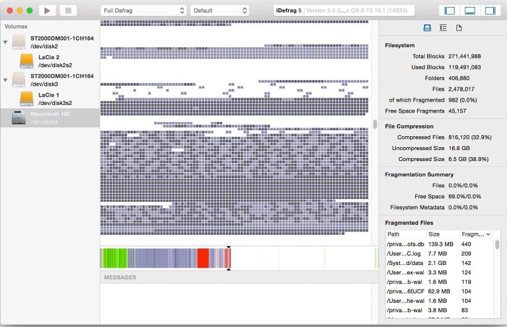Start defragmentation with the Play button

pos(47,10)
